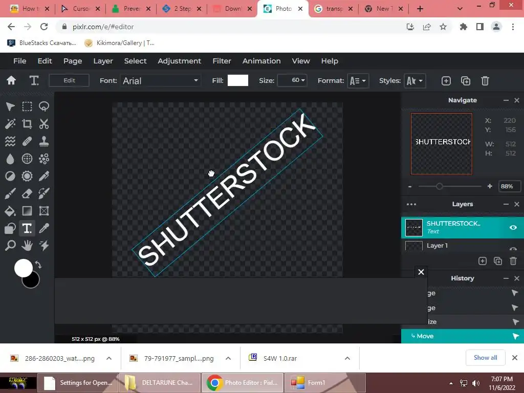Screen dimensions: 524x393
Task: Select the Hand pan tool
Action: (x=27, y=246)
